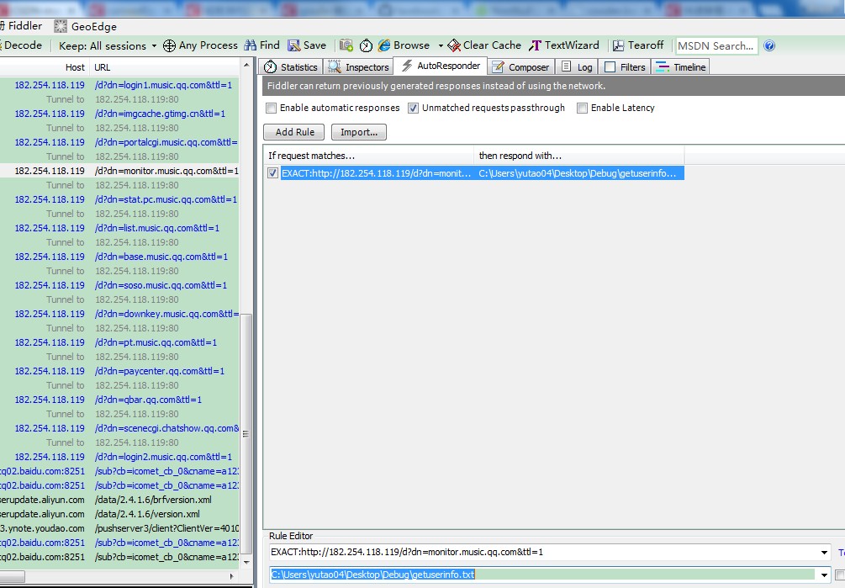Select session /d?dn=pt.music.qq.com&ttl=1
The height and width of the screenshot is (588, 845).
(x=119, y=342)
